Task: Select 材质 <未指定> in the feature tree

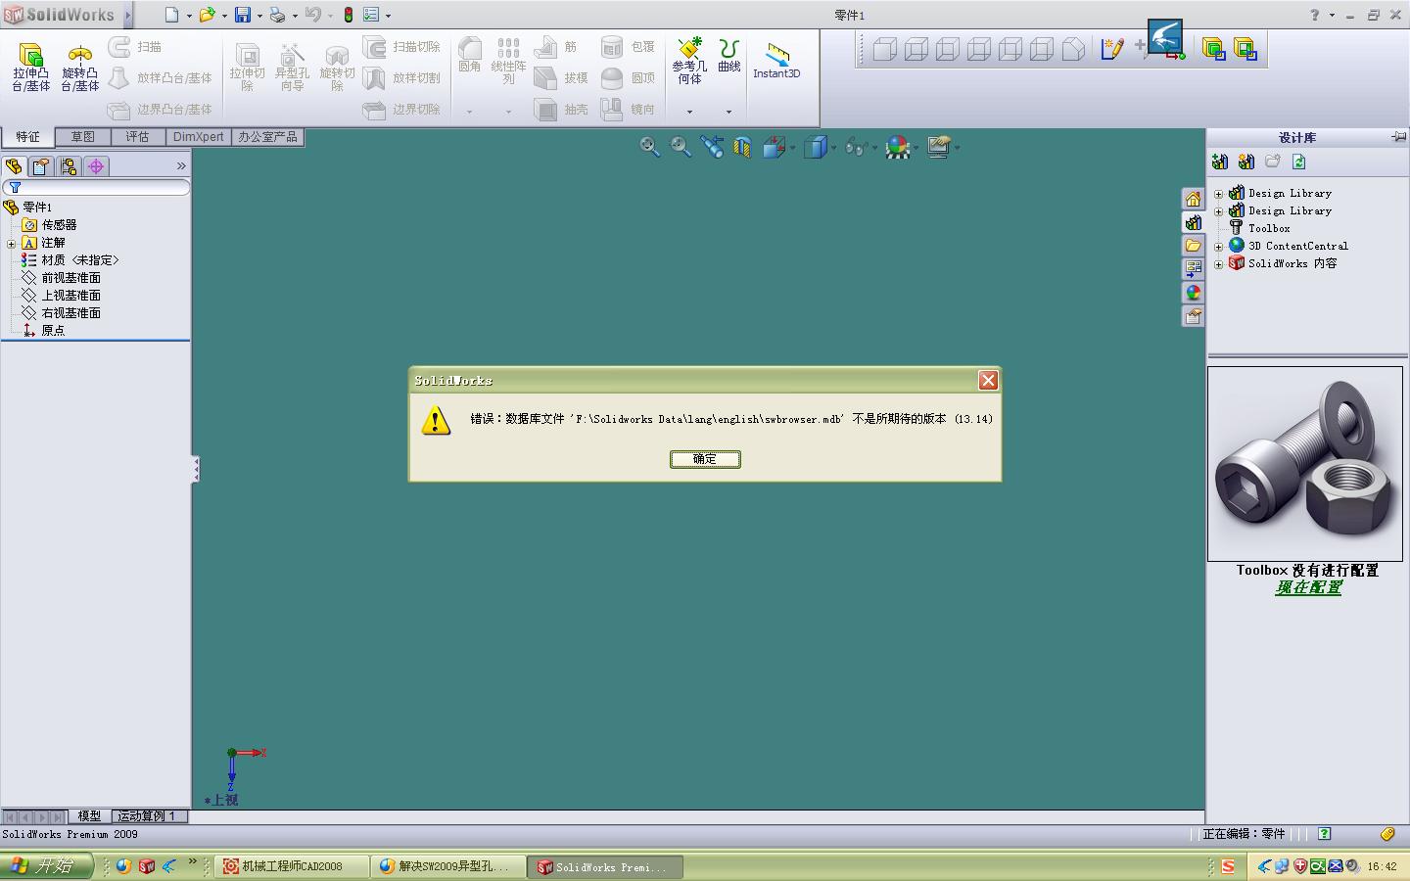Action: click(x=80, y=260)
